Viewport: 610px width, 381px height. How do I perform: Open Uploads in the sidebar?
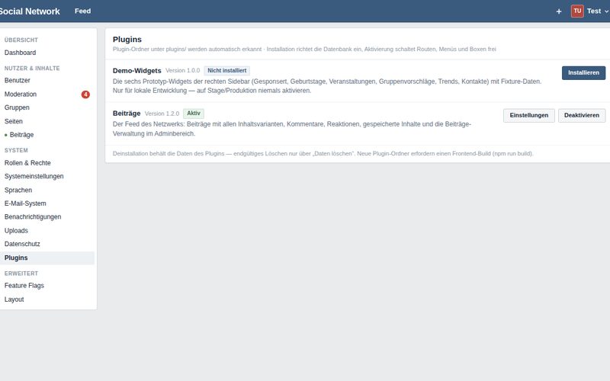pos(16,231)
